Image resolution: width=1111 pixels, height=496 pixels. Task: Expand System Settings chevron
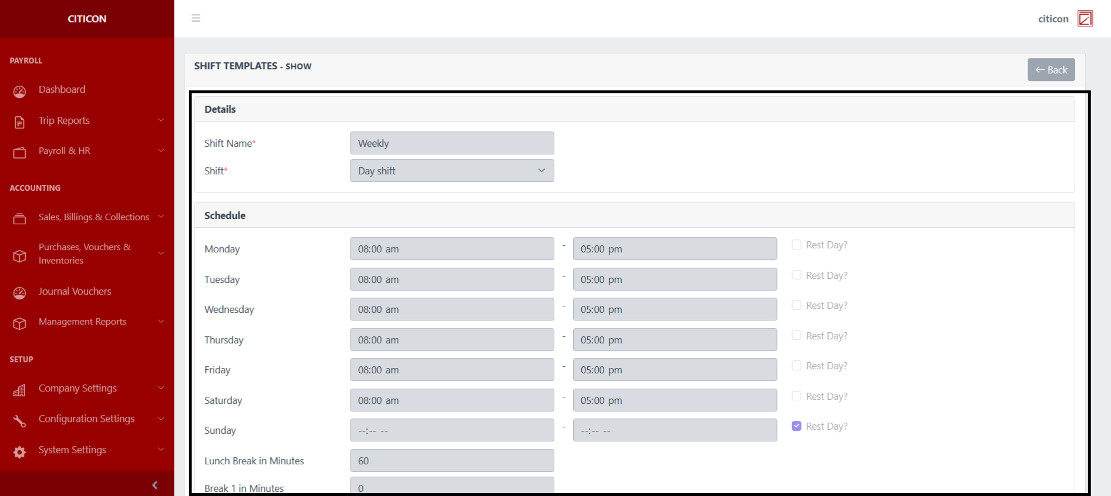[161, 450]
